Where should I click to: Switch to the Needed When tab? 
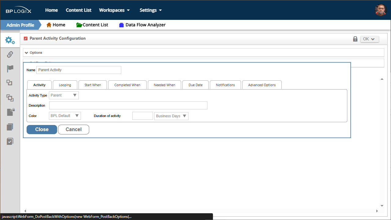pyautogui.click(x=165, y=85)
